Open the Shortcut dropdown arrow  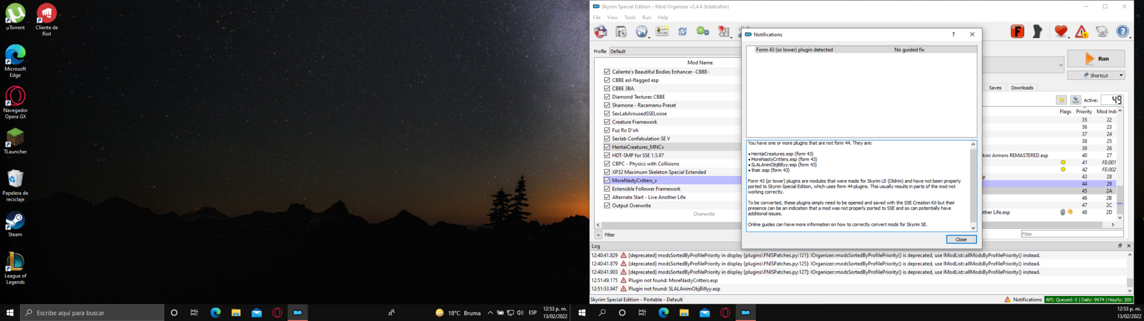(1121, 76)
